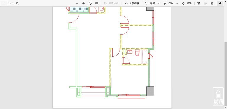Click the vertical scrollbar thumb

(x=226, y=74)
